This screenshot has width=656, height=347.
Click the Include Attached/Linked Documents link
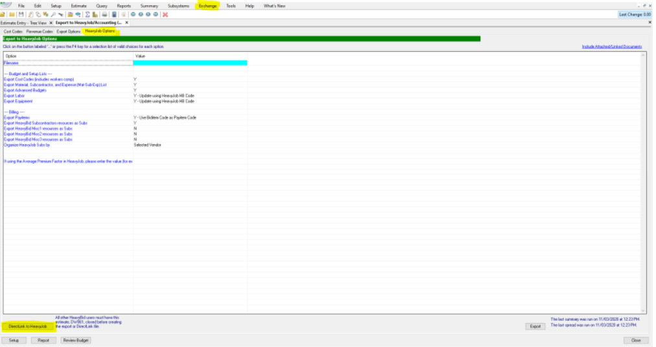pos(612,47)
